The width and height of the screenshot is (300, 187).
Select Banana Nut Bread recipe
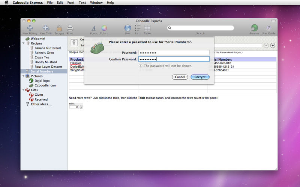click(x=48, y=48)
